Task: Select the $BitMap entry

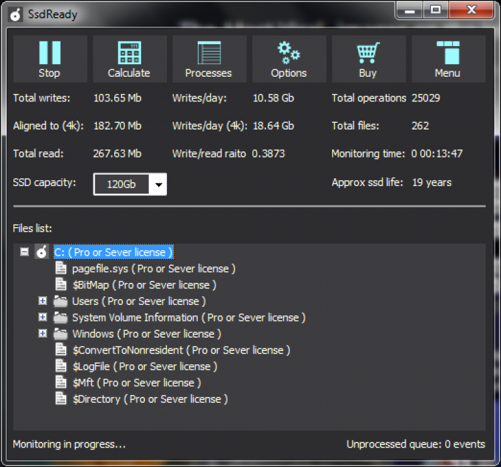Action: point(144,285)
